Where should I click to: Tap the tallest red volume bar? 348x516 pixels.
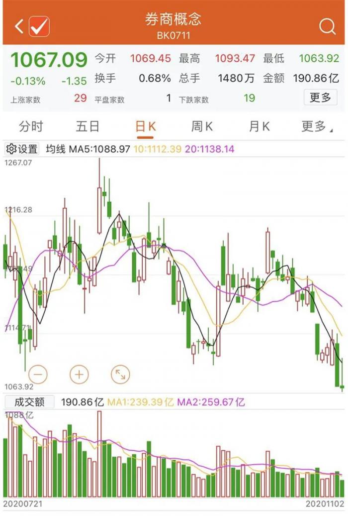[x=99, y=453]
